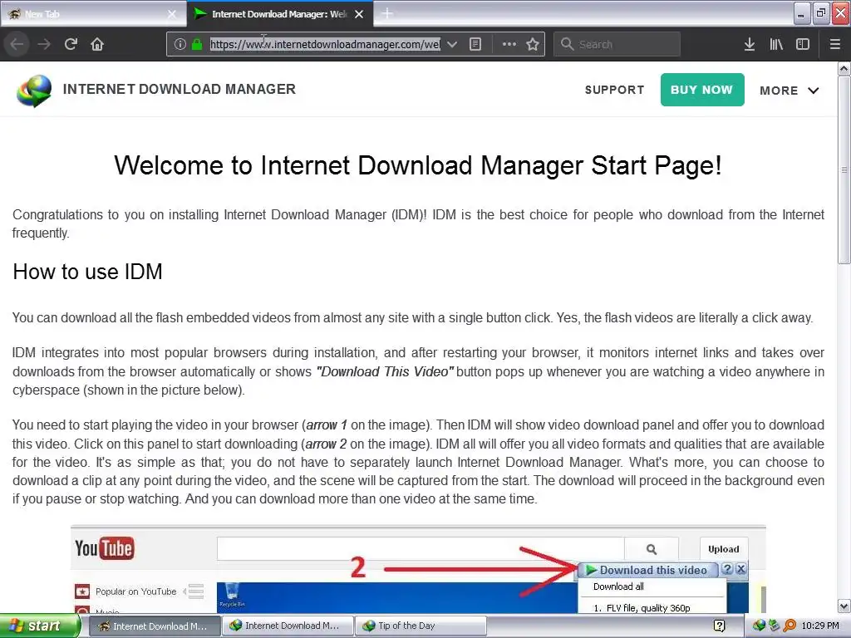
Task: Click the BUY NOW button
Action: 701,90
